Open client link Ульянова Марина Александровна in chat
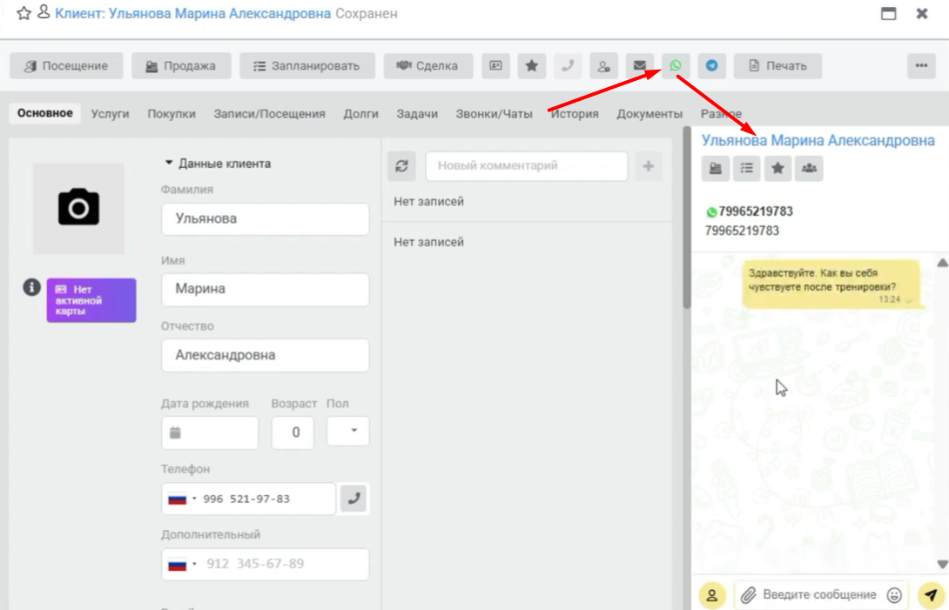The width and height of the screenshot is (949, 610). coord(818,140)
